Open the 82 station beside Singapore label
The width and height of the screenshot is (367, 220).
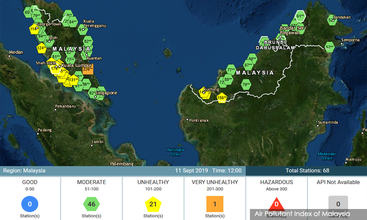92,93
